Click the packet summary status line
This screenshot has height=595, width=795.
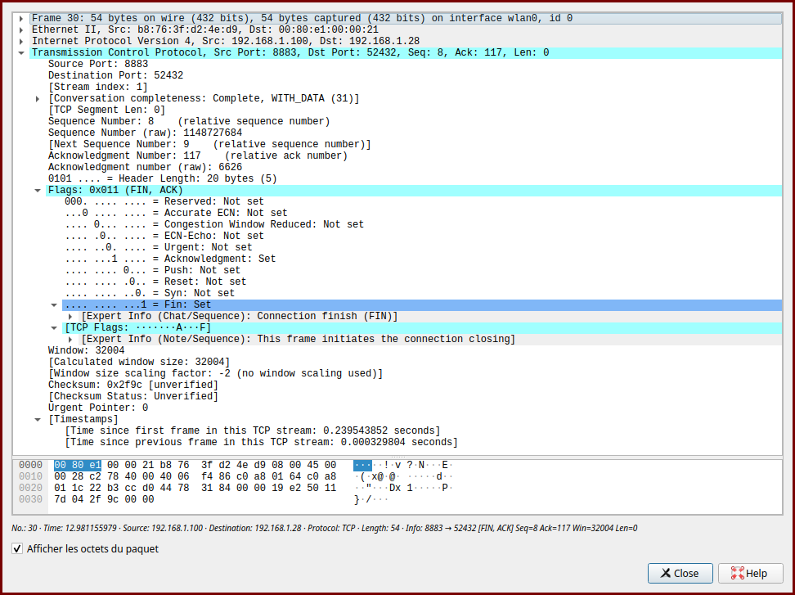point(325,528)
